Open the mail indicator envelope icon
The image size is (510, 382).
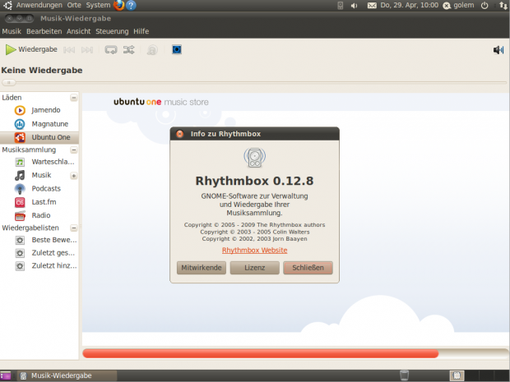[372, 6]
